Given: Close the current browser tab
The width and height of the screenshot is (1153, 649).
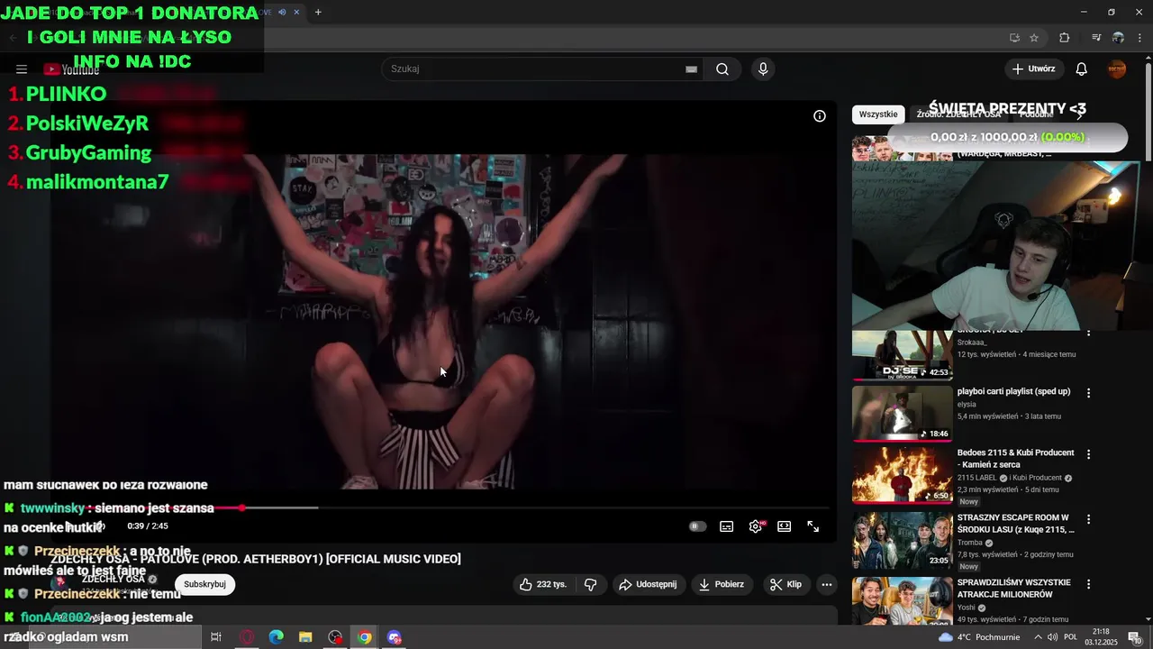Looking at the screenshot, I should 296,12.
